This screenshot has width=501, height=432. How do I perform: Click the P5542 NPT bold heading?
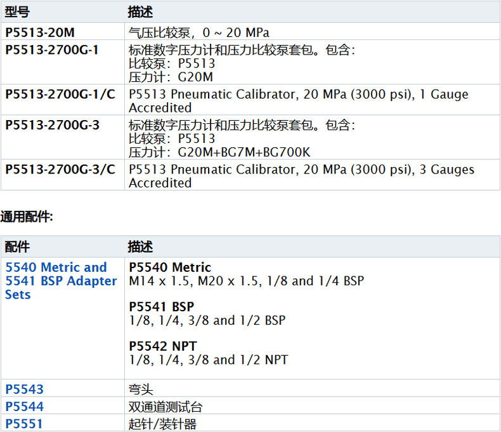point(163,346)
